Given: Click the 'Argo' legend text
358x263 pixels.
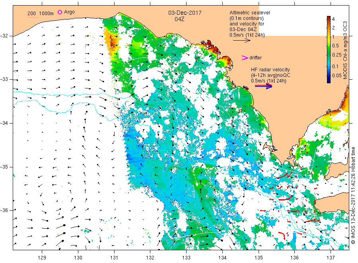Looking at the screenshot, I should tap(69, 12).
